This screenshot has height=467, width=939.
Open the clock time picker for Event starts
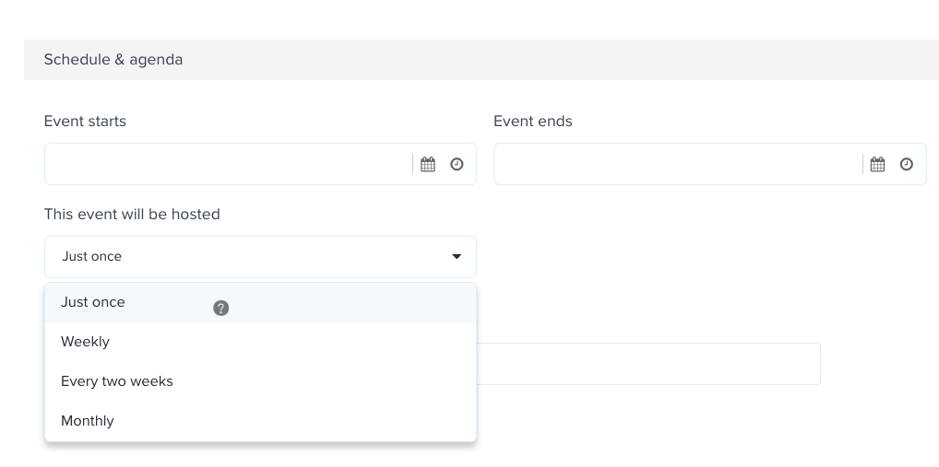point(457,164)
